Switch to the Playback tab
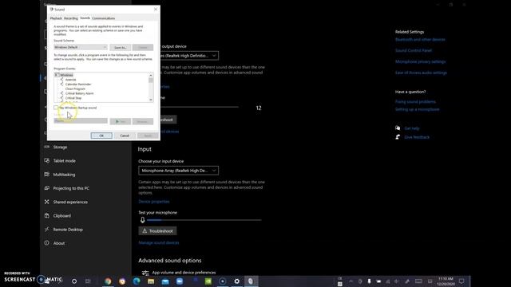 click(56, 18)
